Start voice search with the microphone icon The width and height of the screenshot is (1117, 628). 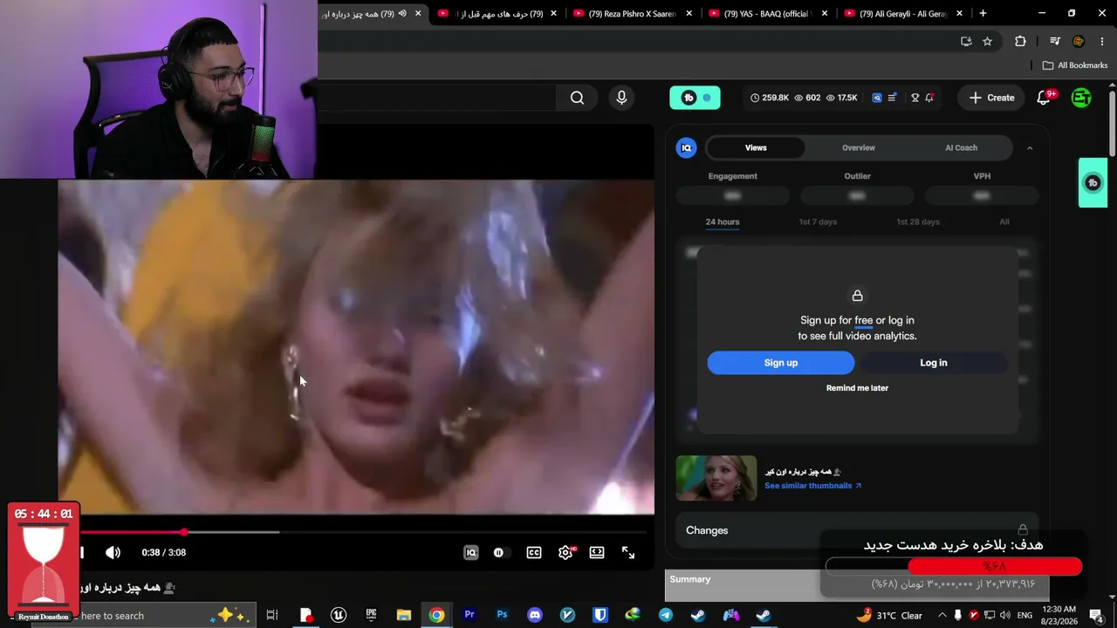[621, 98]
